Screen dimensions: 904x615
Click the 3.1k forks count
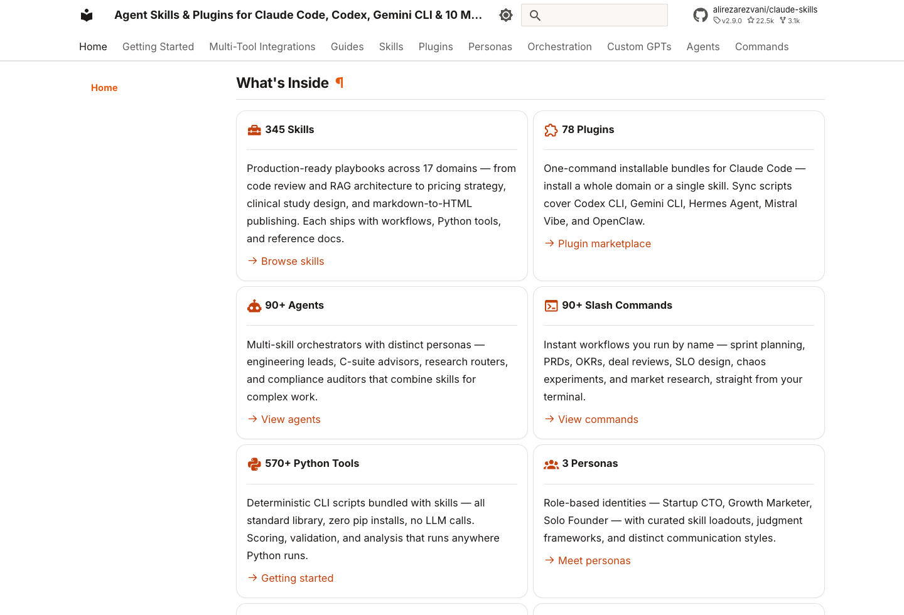pyautogui.click(x=790, y=21)
